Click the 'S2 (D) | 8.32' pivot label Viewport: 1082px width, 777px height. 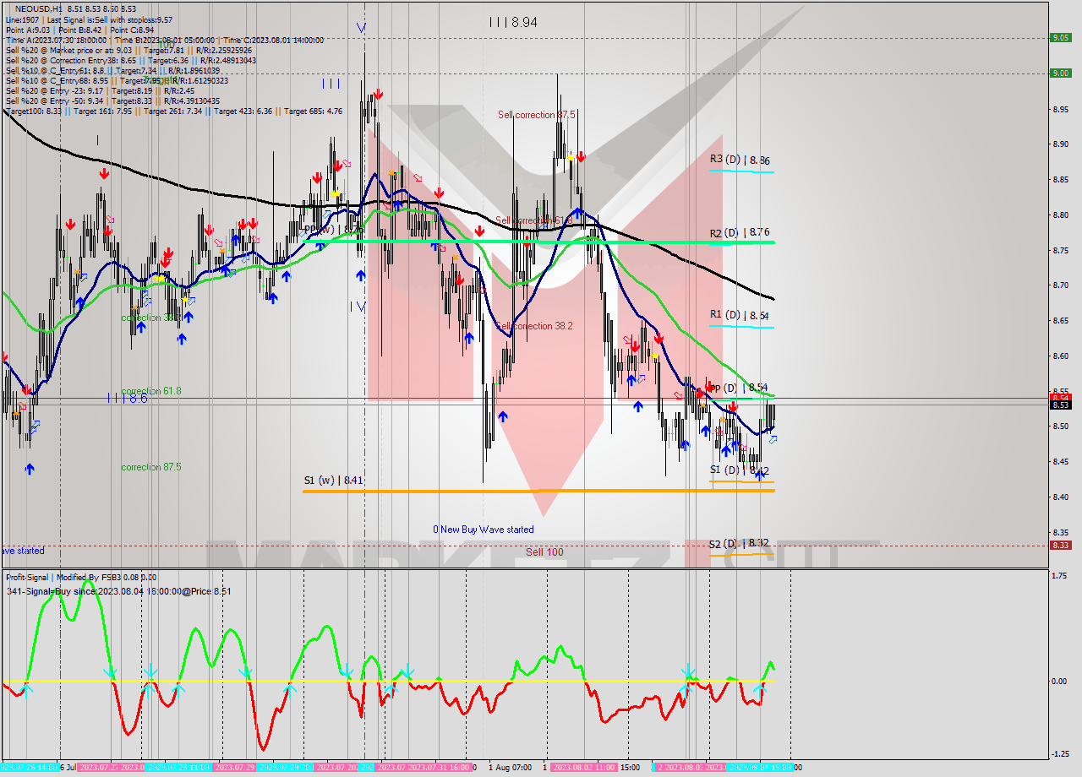pos(740,544)
